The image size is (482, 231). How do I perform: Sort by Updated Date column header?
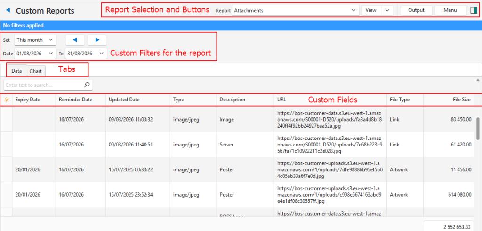tap(138, 100)
